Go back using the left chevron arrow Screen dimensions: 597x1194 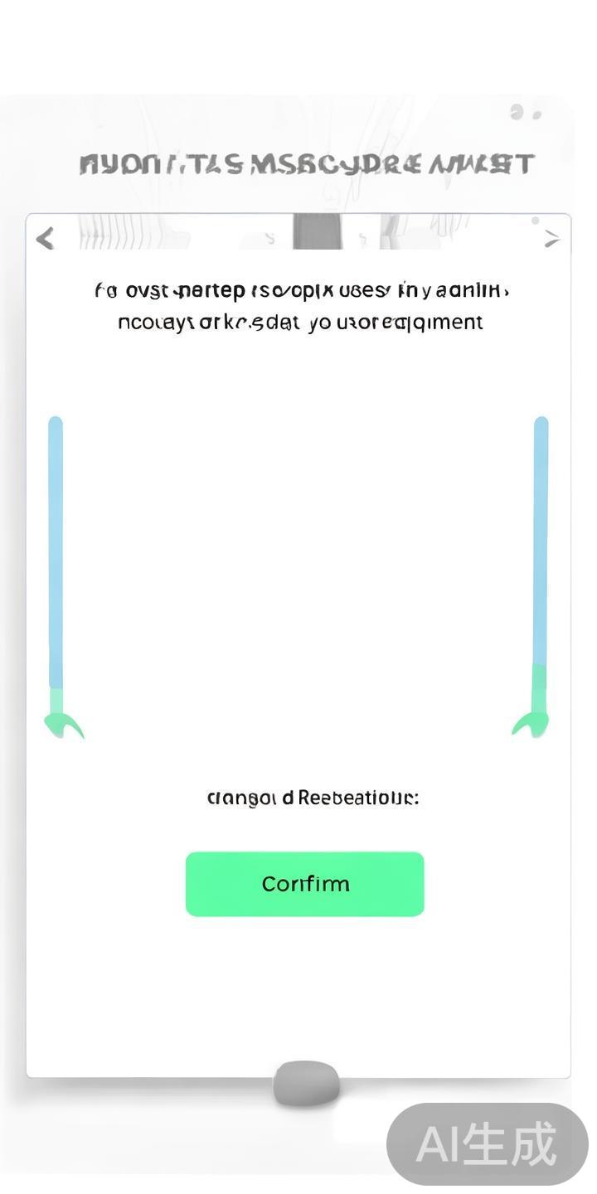[x=46, y=239]
